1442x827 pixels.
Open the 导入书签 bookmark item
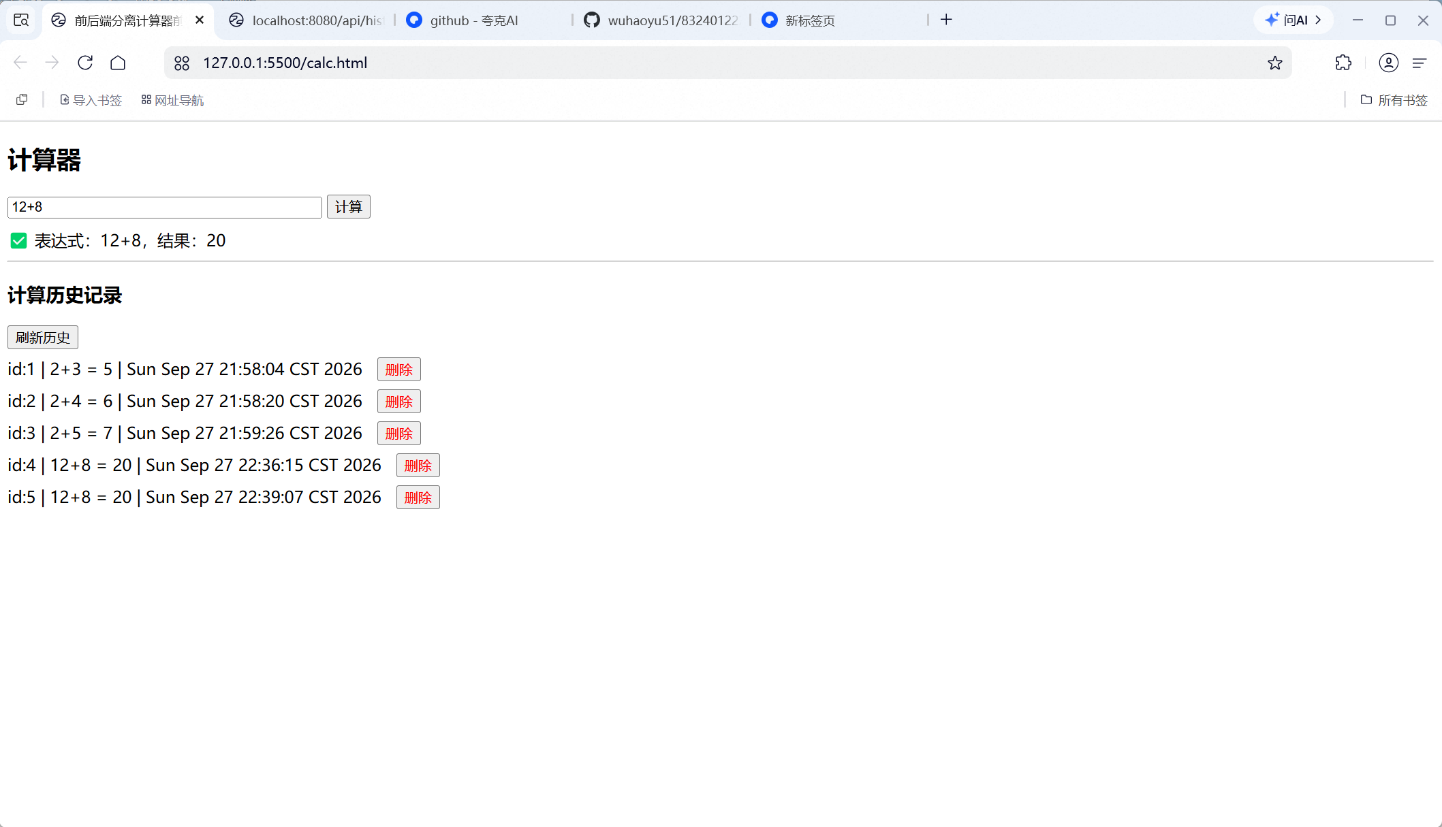pos(91,100)
